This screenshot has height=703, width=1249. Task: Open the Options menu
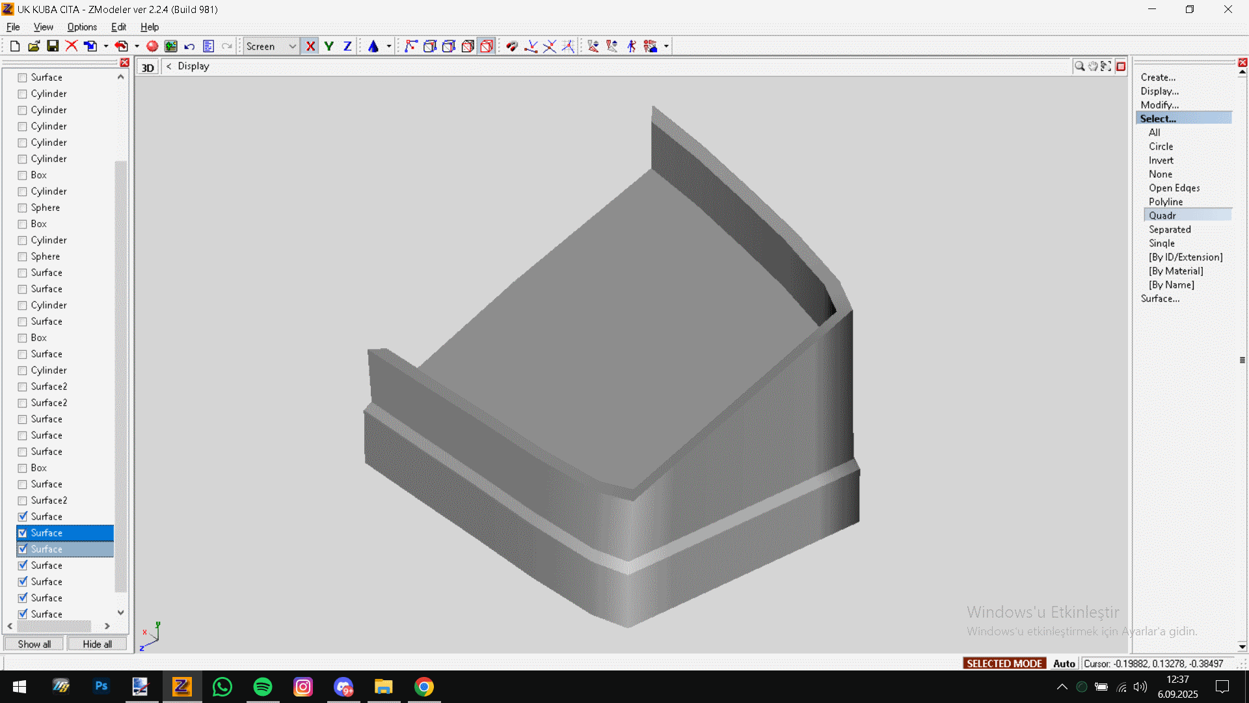(x=82, y=27)
